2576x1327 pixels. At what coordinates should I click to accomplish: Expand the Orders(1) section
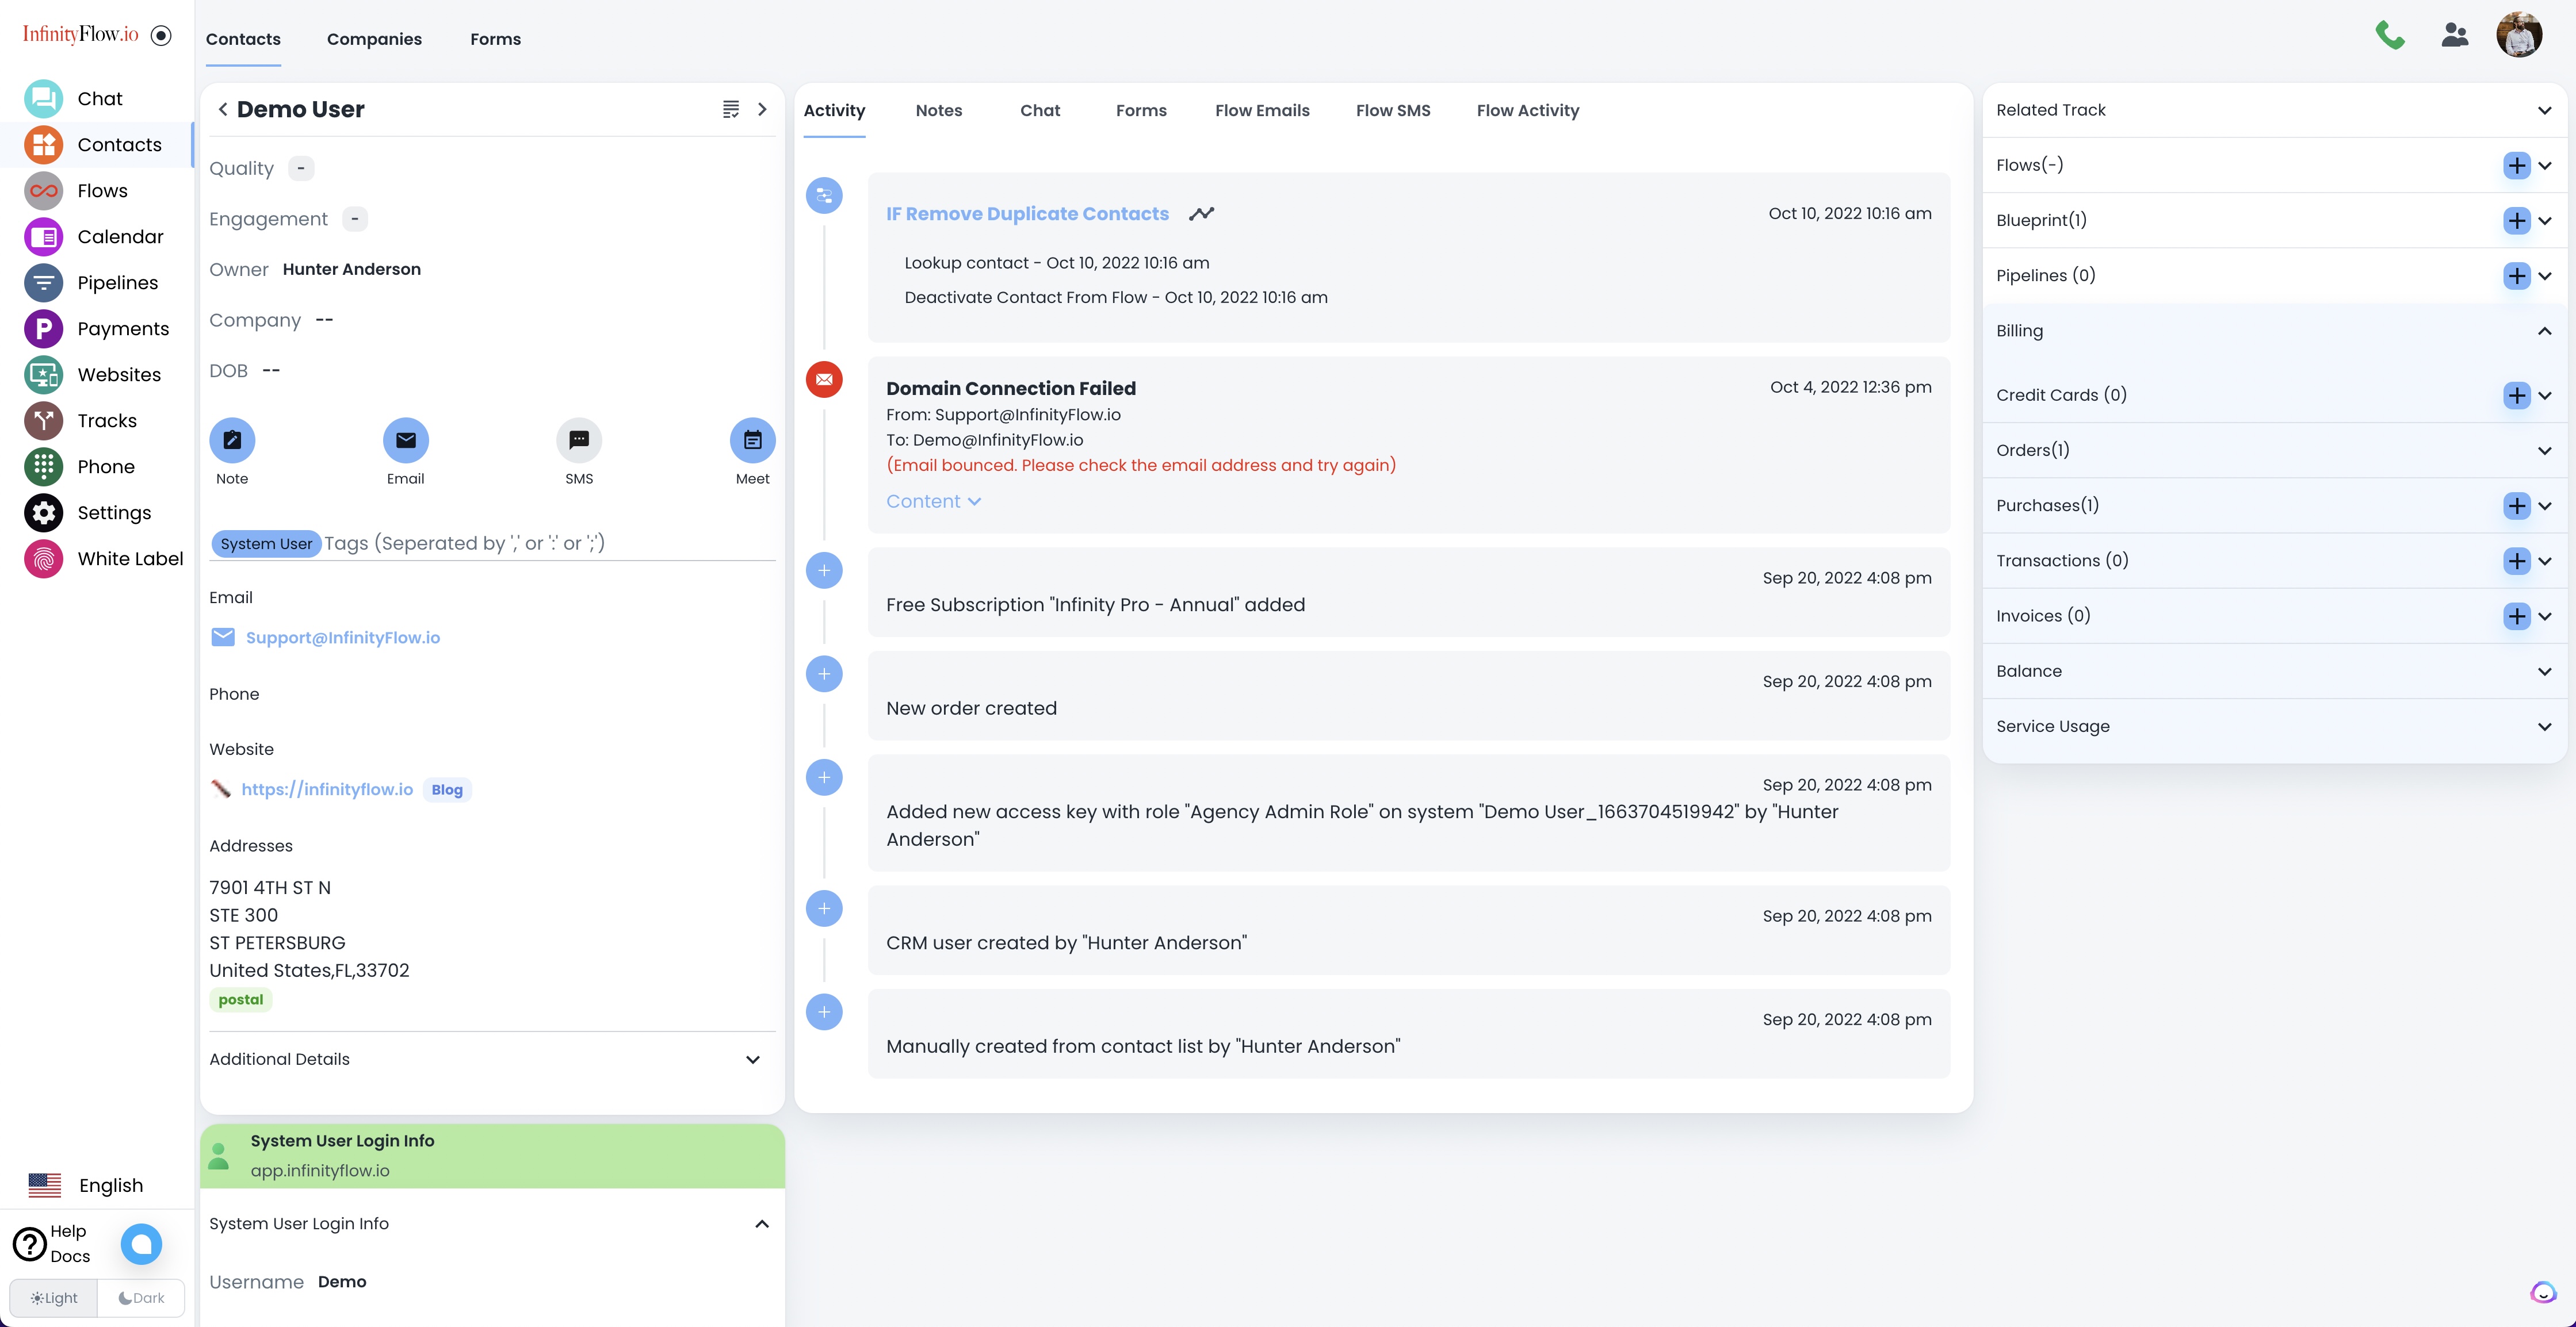pyautogui.click(x=2544, y=450)
